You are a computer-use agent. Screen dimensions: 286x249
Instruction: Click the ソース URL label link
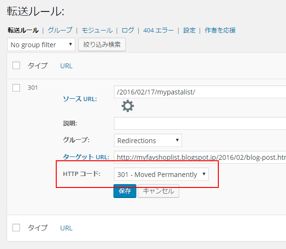pyautogui.click(x=80, y=99)
